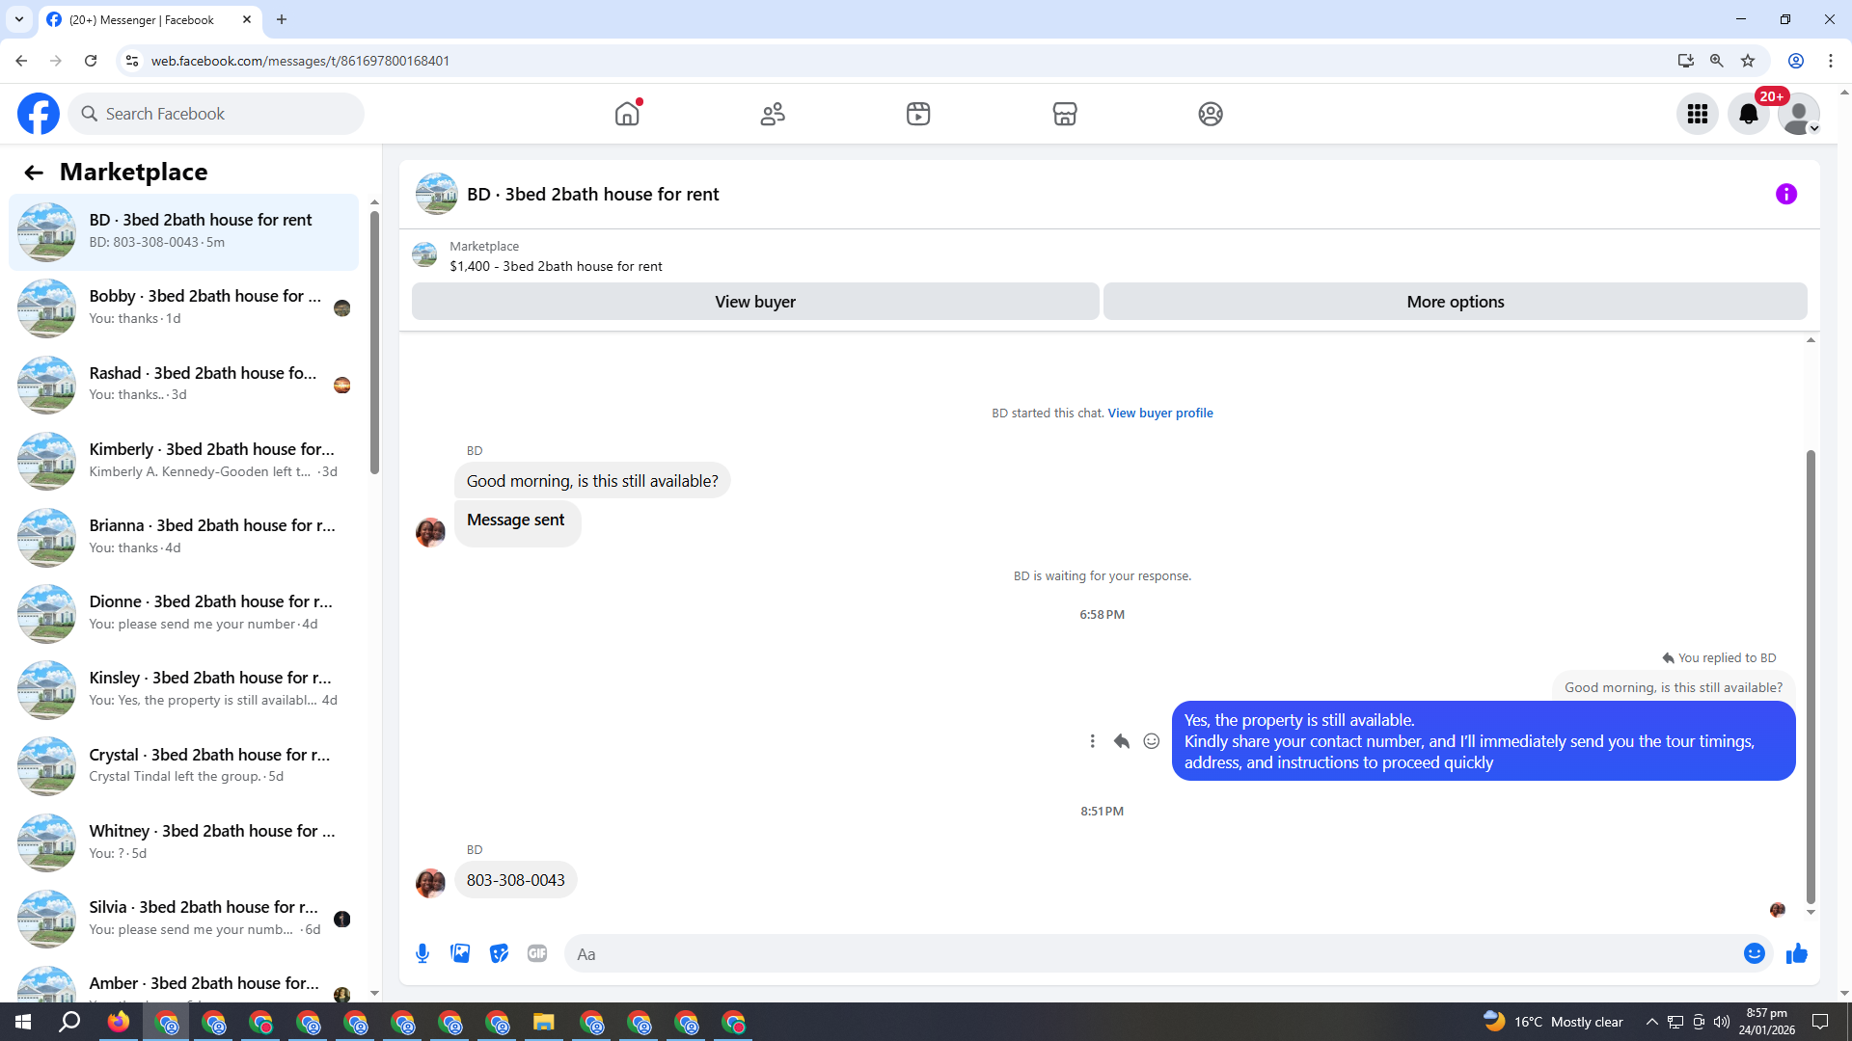React to the sent message with emoji
Image resolution: width=1852 pixels, height=1041 pixels.
(x=1151, y=740)
